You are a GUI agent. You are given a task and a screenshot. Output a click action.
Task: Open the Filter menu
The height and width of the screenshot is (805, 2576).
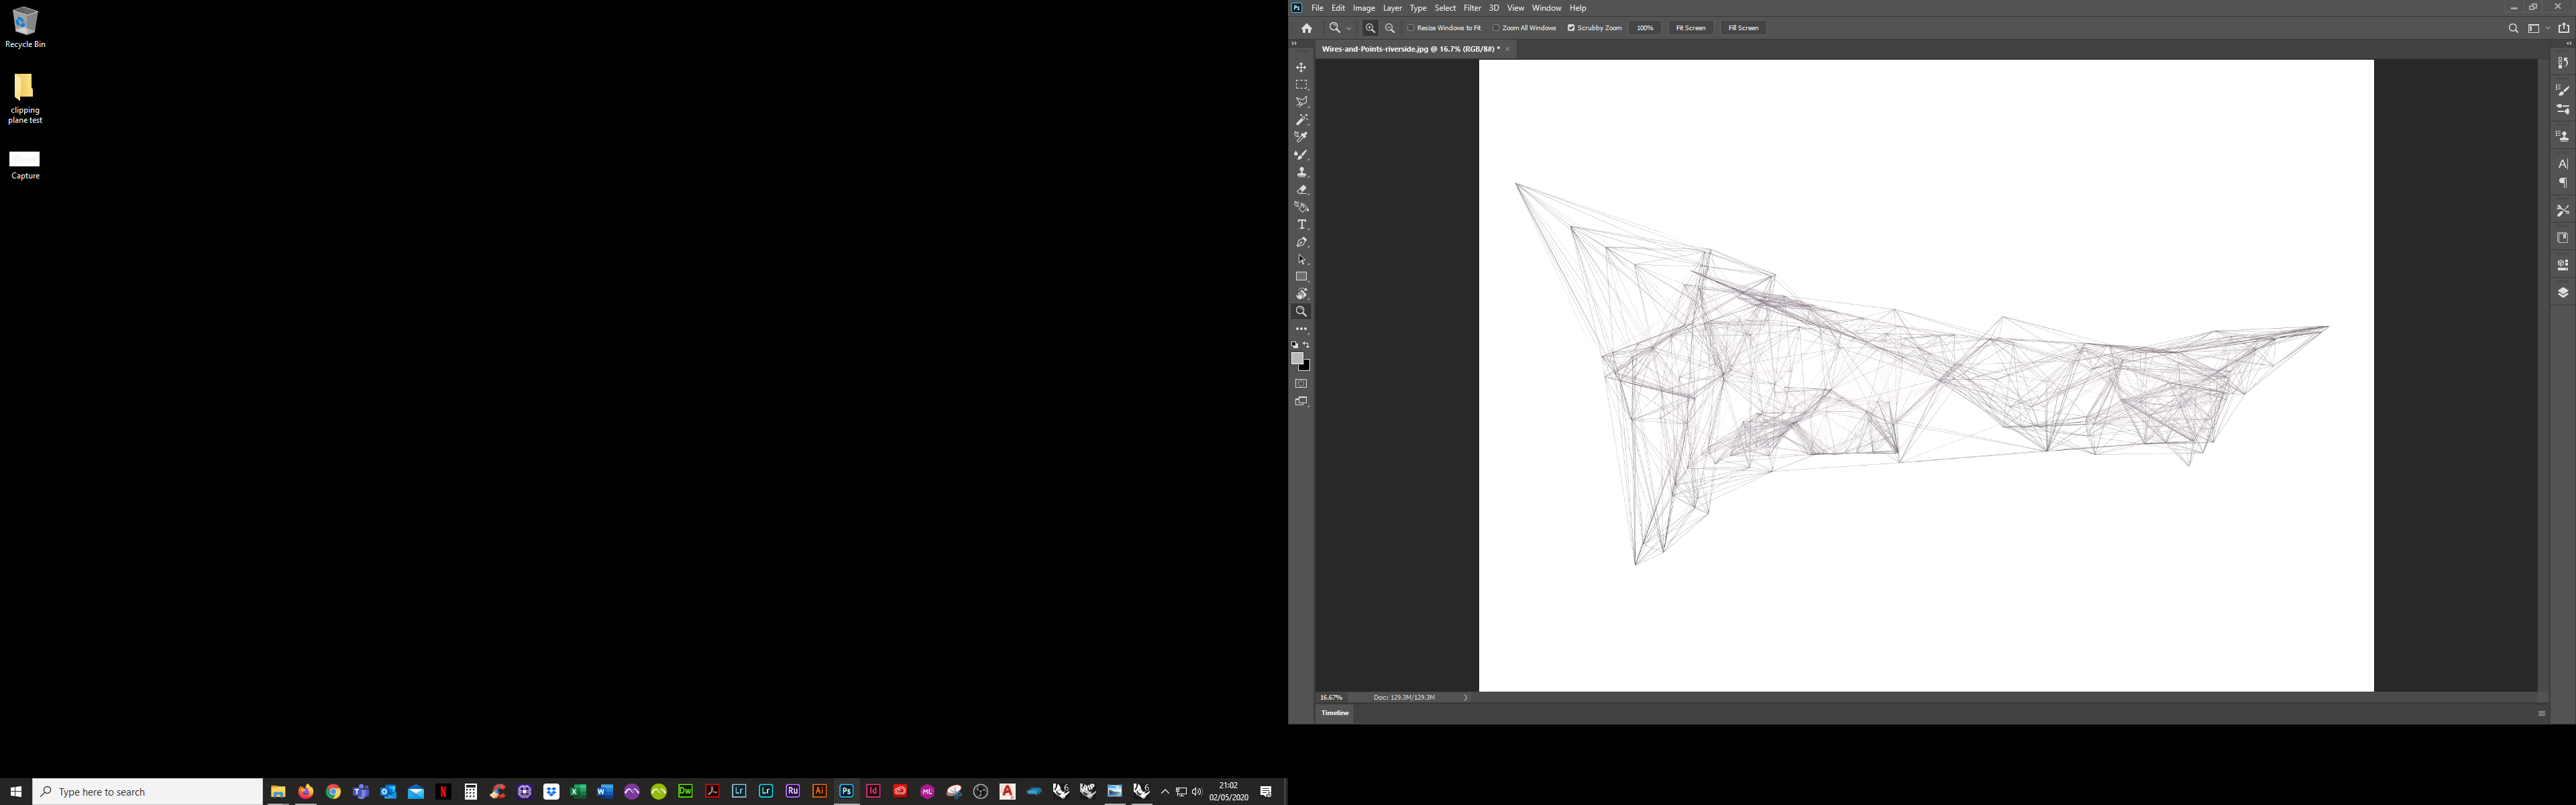pyautogui.click(x=1472, y=7)
